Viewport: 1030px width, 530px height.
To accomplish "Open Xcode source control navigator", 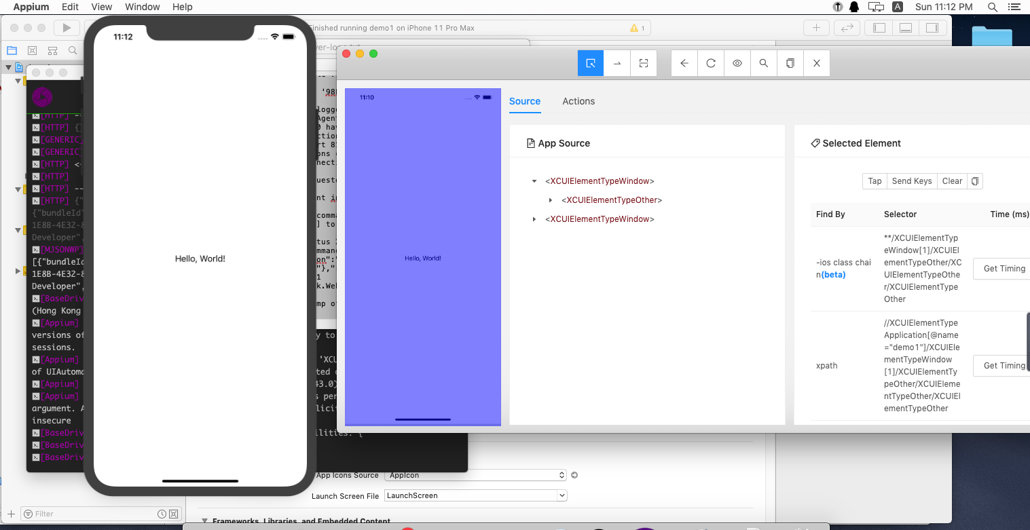I will pos(32,50).
